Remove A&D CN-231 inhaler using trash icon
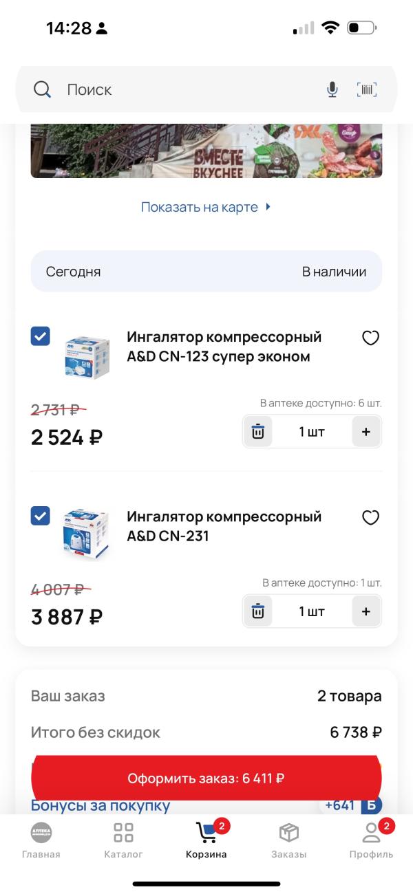This screenshot has width=413, height=894. click(x=258, y=611)
